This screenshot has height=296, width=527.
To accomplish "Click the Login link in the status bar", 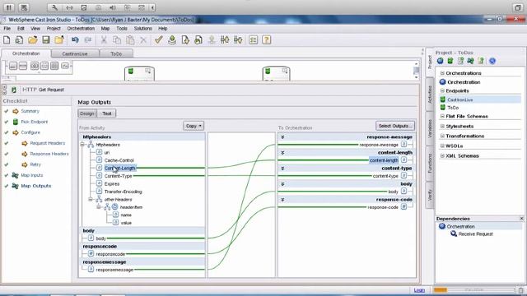I will (x=419, y=290).
